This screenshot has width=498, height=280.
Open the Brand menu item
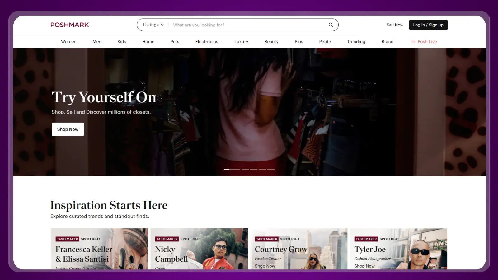tap(388, 42)
